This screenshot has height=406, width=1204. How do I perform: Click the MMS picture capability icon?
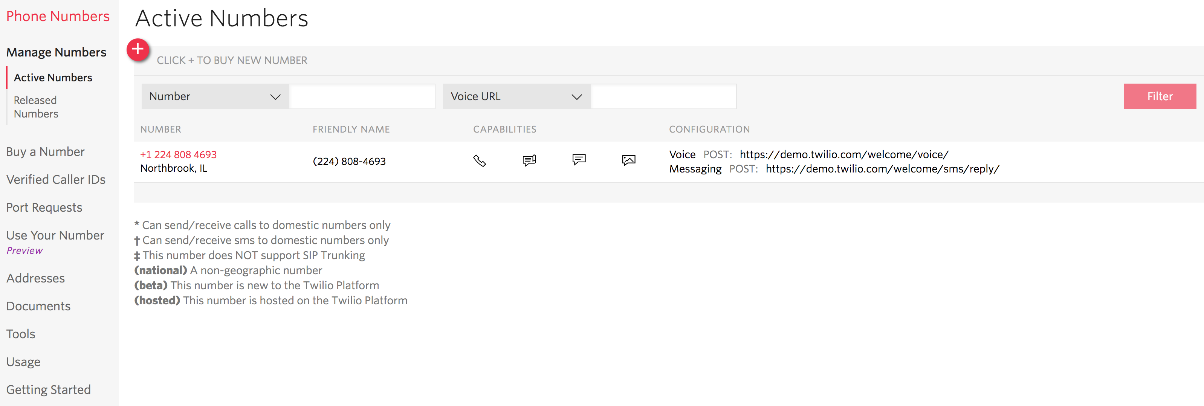point(629,161)
